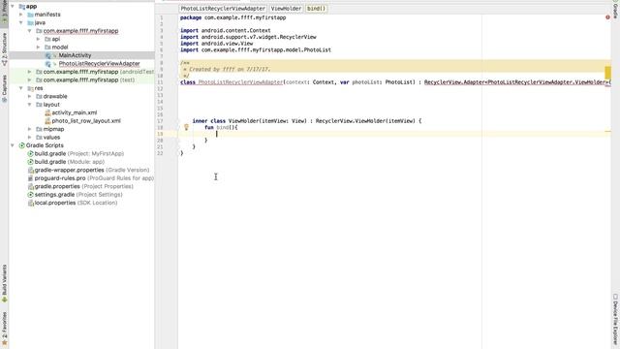Click the Gradle Scripts elephant icon
This screenshot has height=349, width=620.
pos(22,145)
